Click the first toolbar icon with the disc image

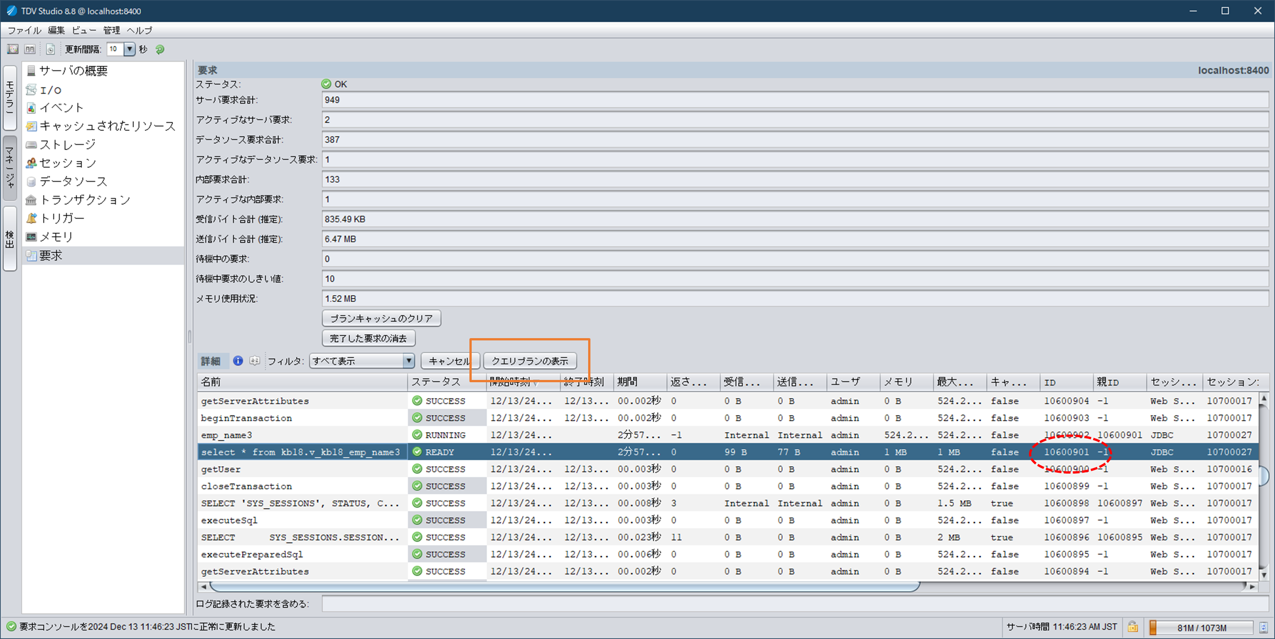point(13,49)
